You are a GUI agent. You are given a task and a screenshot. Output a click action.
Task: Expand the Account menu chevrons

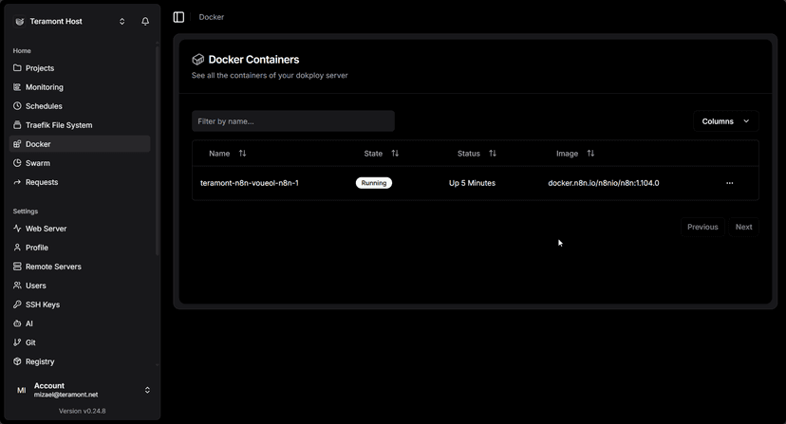click(147, 390)
